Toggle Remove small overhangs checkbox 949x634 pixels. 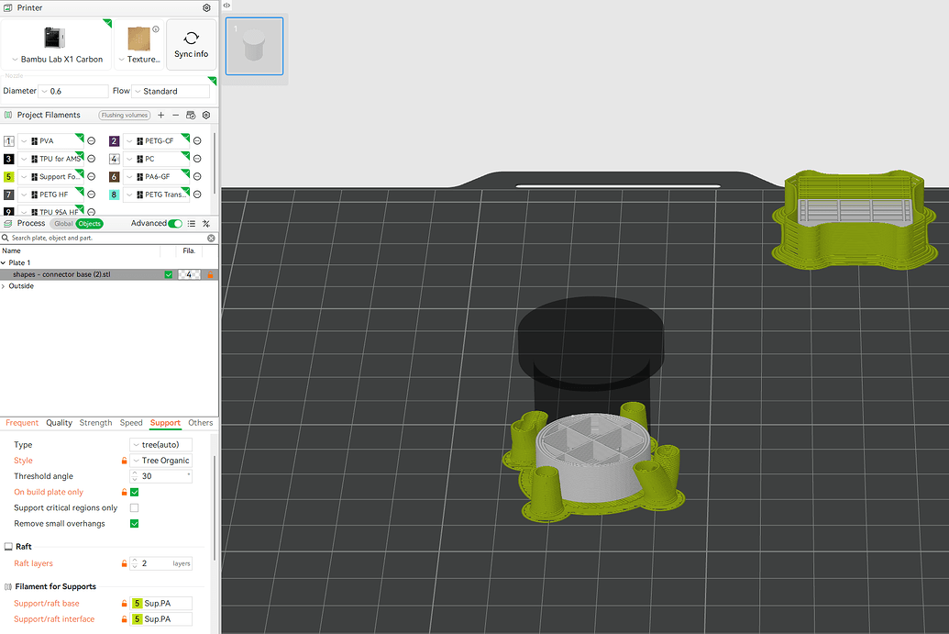tap(135, 523)
